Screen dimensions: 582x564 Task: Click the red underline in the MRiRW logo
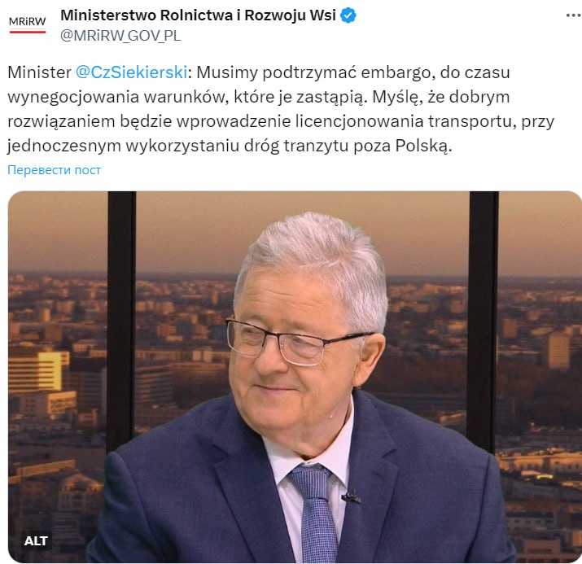[x=28, y=32]
